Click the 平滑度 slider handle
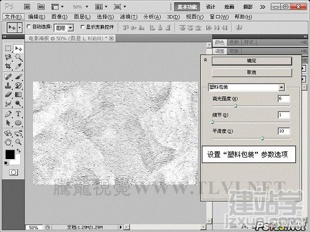This screenshot has height=232, width=310. point(262,138)
